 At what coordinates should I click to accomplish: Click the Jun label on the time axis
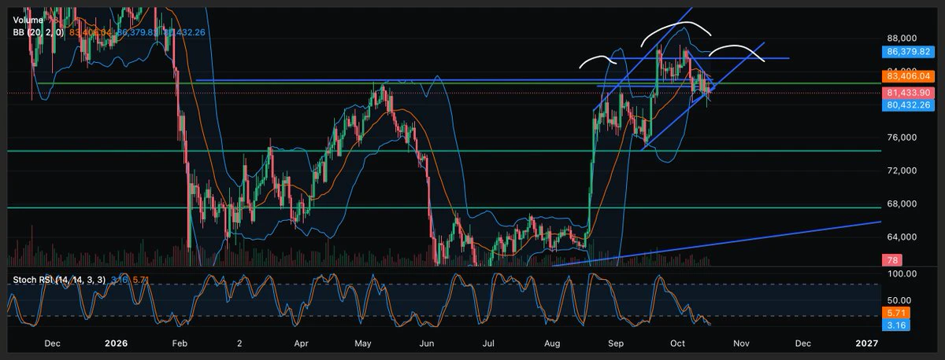click(x=426, y=343)
